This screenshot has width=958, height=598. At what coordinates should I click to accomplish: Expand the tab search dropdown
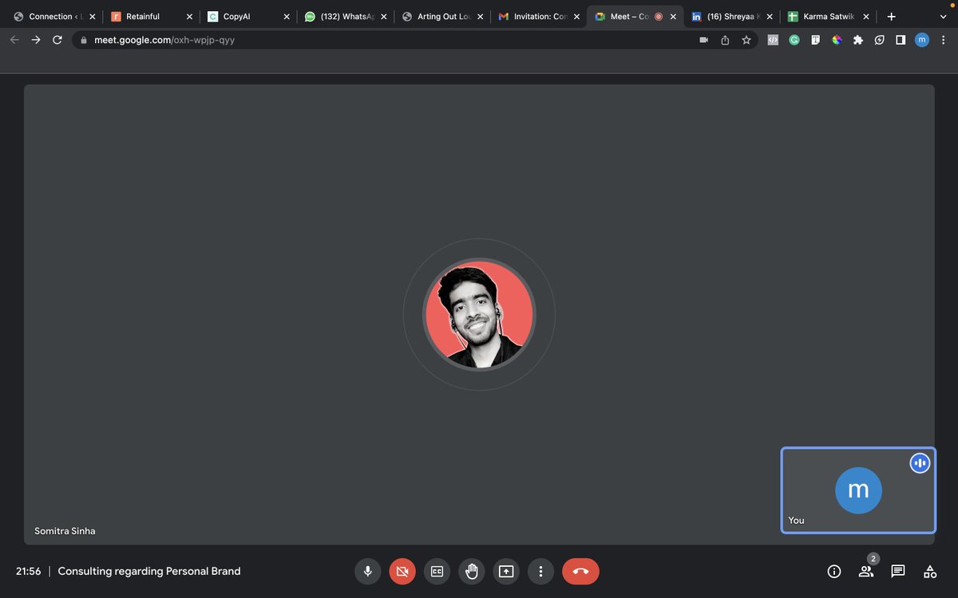[x=943, y=16]
